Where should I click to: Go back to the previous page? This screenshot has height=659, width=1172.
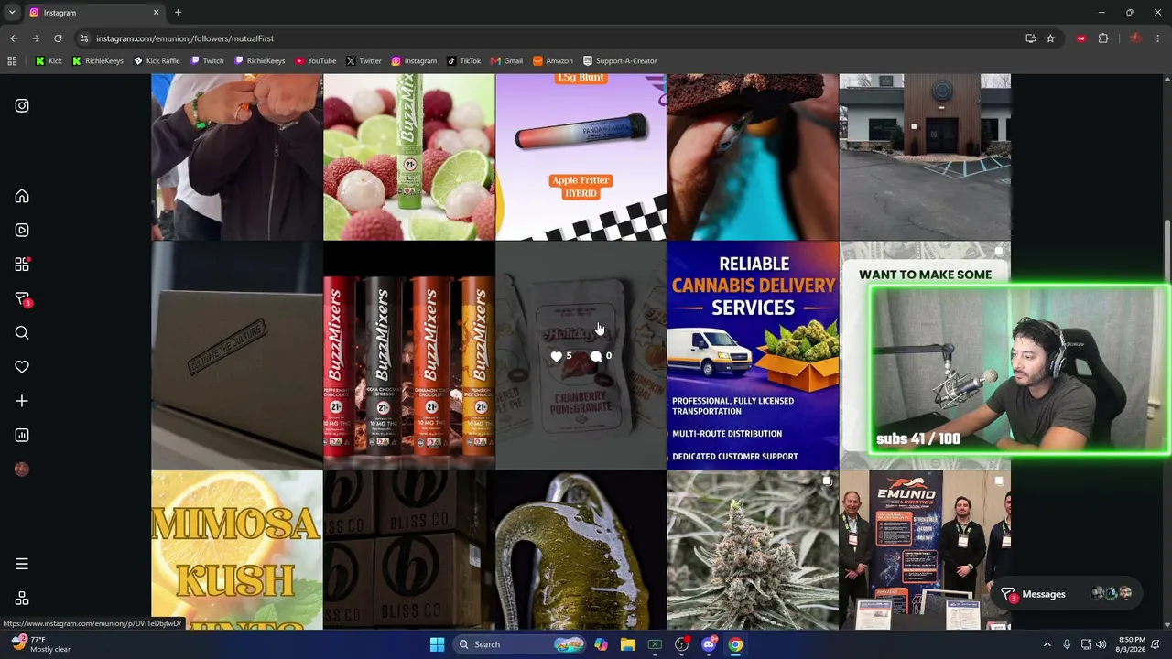point(14,38)
